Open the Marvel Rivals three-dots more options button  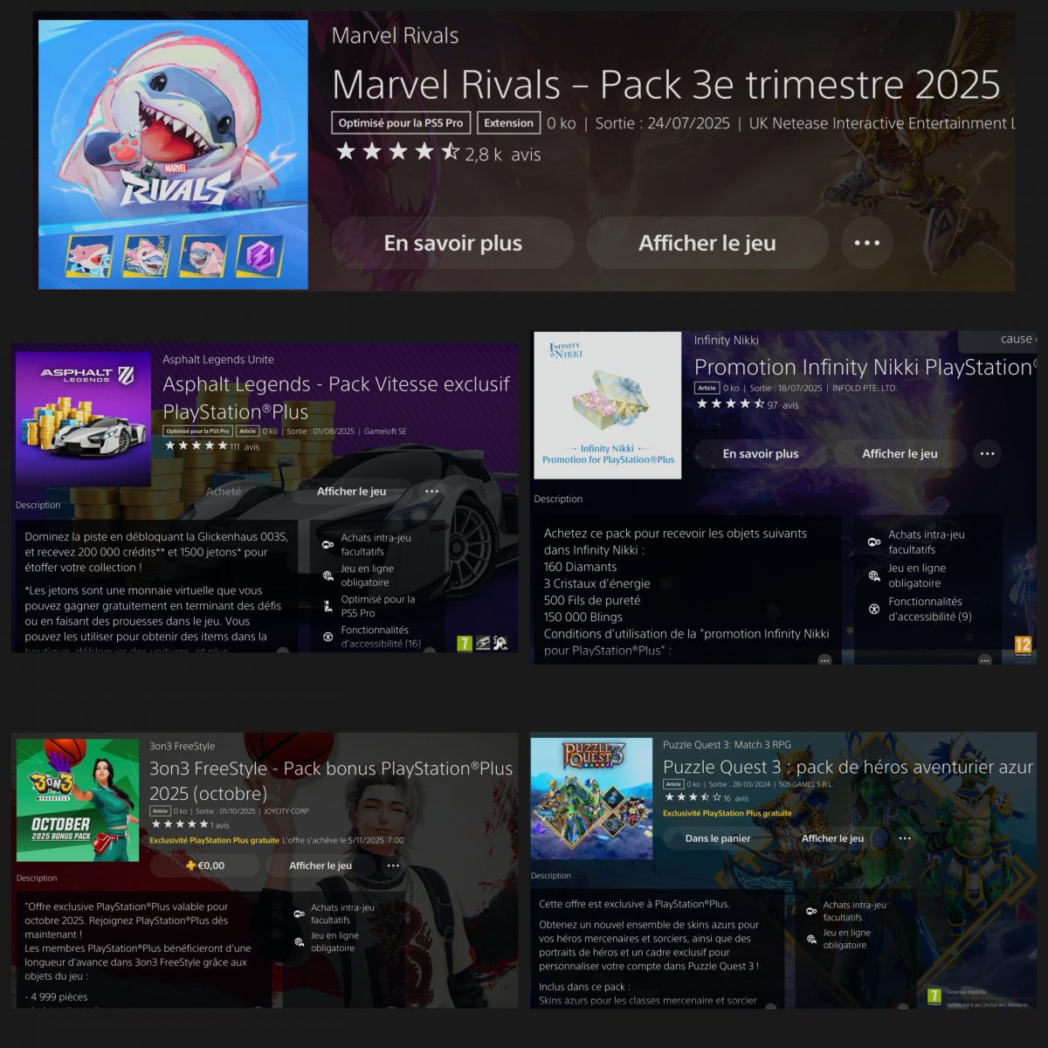coord(866,243)
